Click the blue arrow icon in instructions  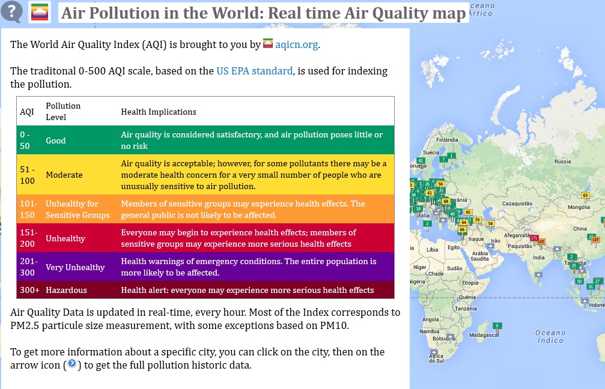click(72, 364)
